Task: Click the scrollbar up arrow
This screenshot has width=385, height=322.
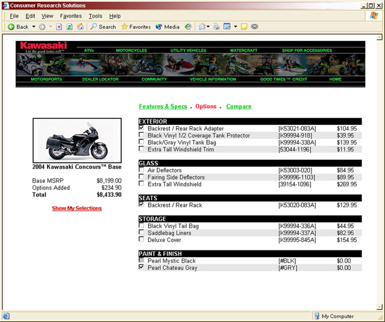Action: [x=380, y=37]
